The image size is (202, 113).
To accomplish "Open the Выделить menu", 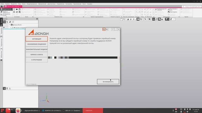I will point(14,4).
